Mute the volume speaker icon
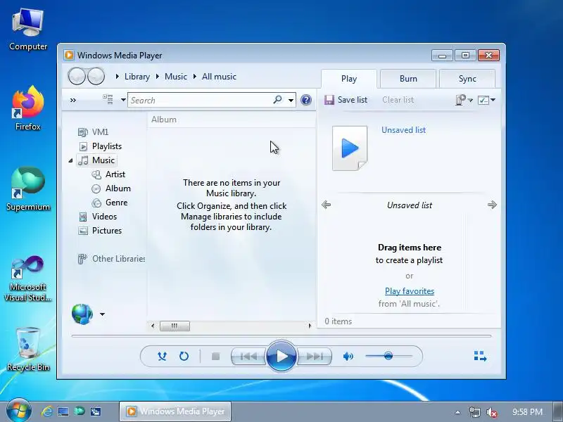 pyautogui.click(x=348, y=357)
